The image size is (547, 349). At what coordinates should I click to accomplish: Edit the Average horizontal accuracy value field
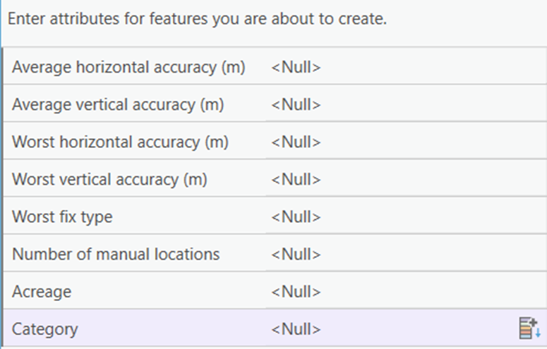click(406, 67)
